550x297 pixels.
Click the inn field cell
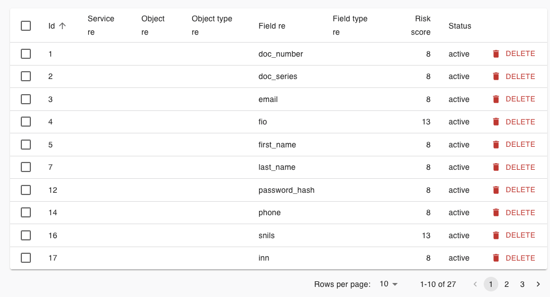(x=264, y=258)
